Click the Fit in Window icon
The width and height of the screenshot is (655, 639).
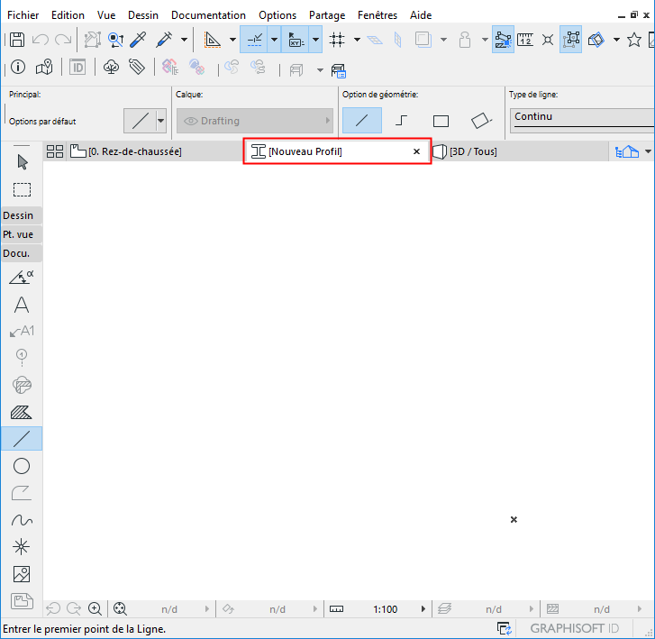pos(120,609)
